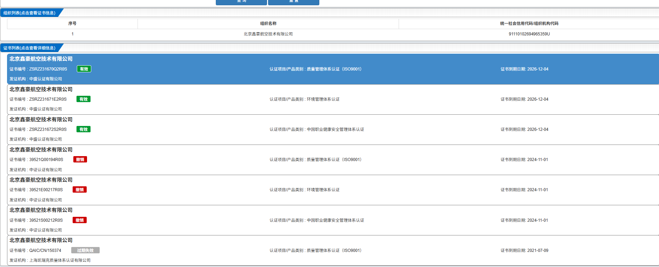This screenshot has width=659, height=267.
Task: Click company title of certificate ZSRZ231670Q2R0S card
Action: pos(41,59)
